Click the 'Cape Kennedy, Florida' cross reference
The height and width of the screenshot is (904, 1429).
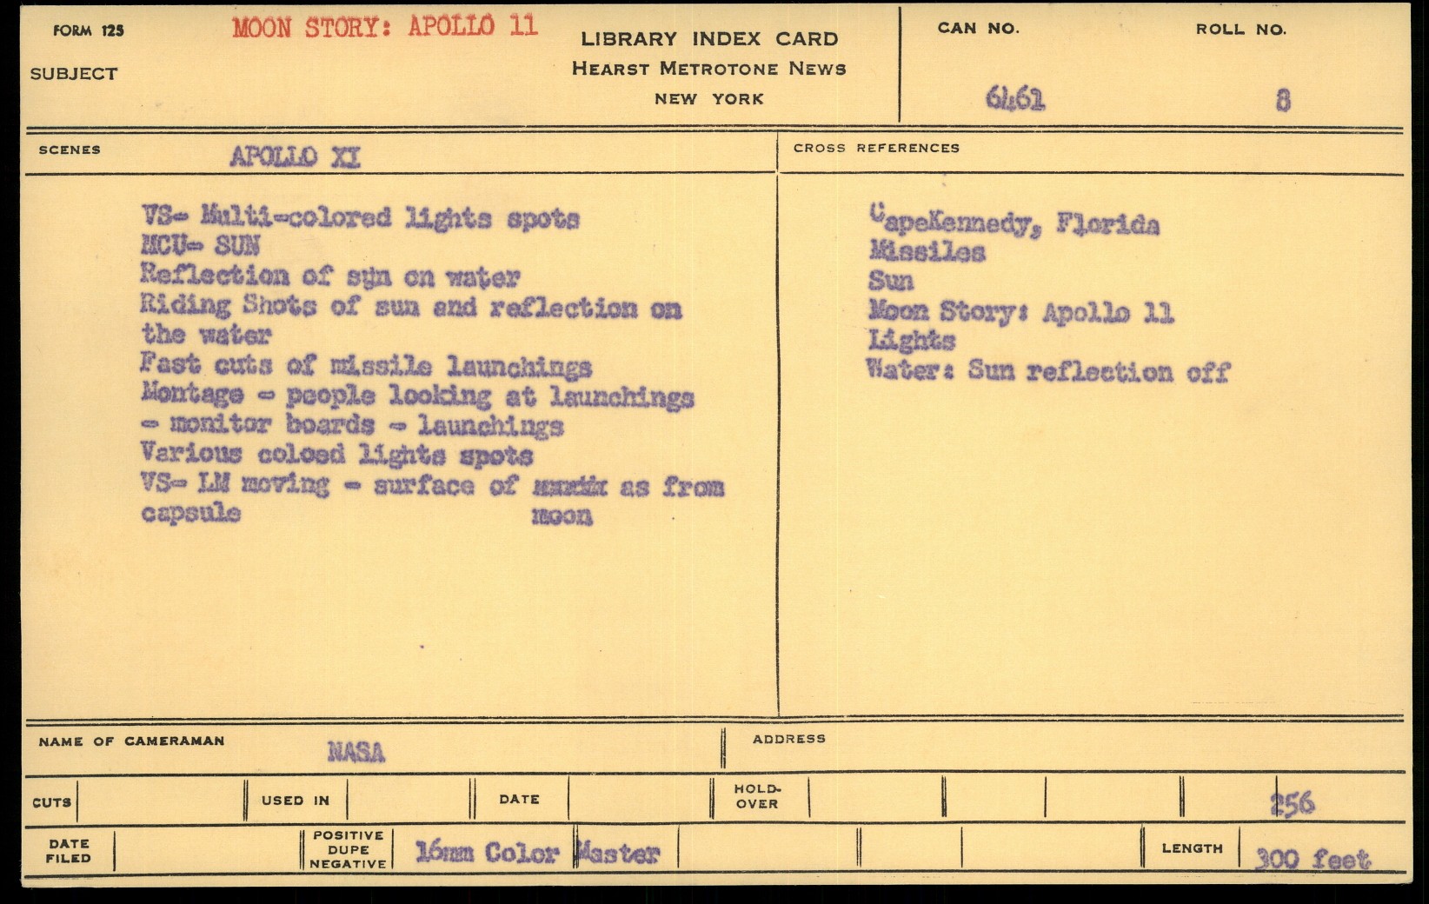click(x=1014, y=223)
